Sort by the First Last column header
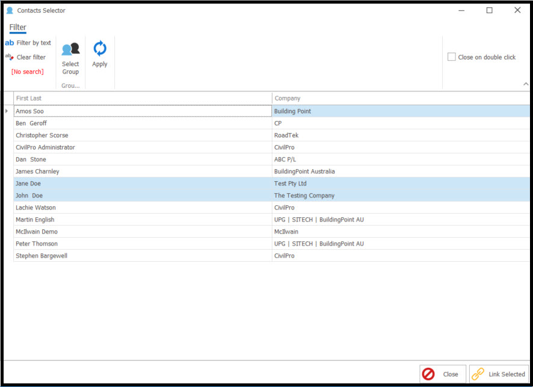 [x=143, y=98]
